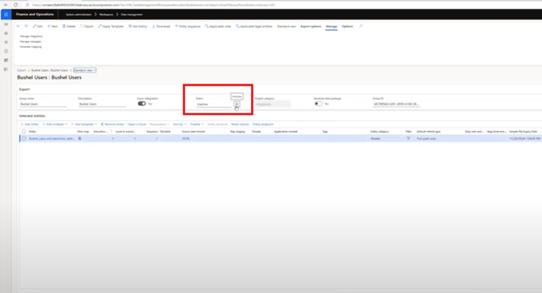The height and width of the screenshot is (293, 542).
Task: Expand the Standard view dropdown
Action: pos(85,70)
